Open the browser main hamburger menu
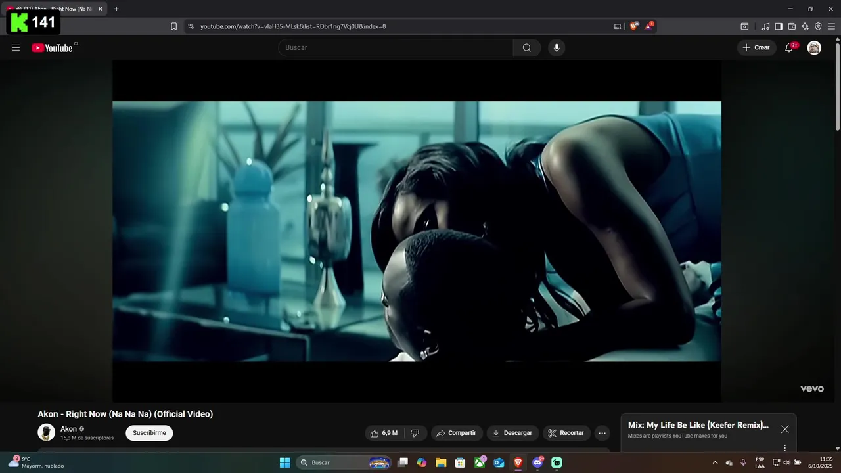The image size is (841, 473). pyautogui.click(x=831, y=26)
